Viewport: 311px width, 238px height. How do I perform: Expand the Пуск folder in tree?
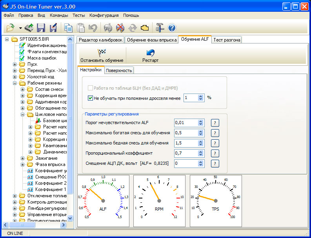coord(15,64)
